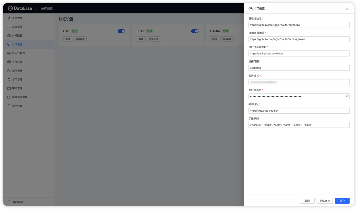Click the appearance configuration palette icon
The image size is (357, 209).
tap(9, 36)
